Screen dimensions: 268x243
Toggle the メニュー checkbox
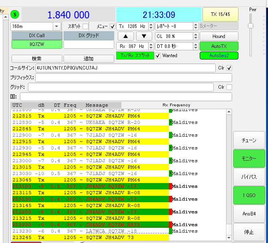point(113,26)
